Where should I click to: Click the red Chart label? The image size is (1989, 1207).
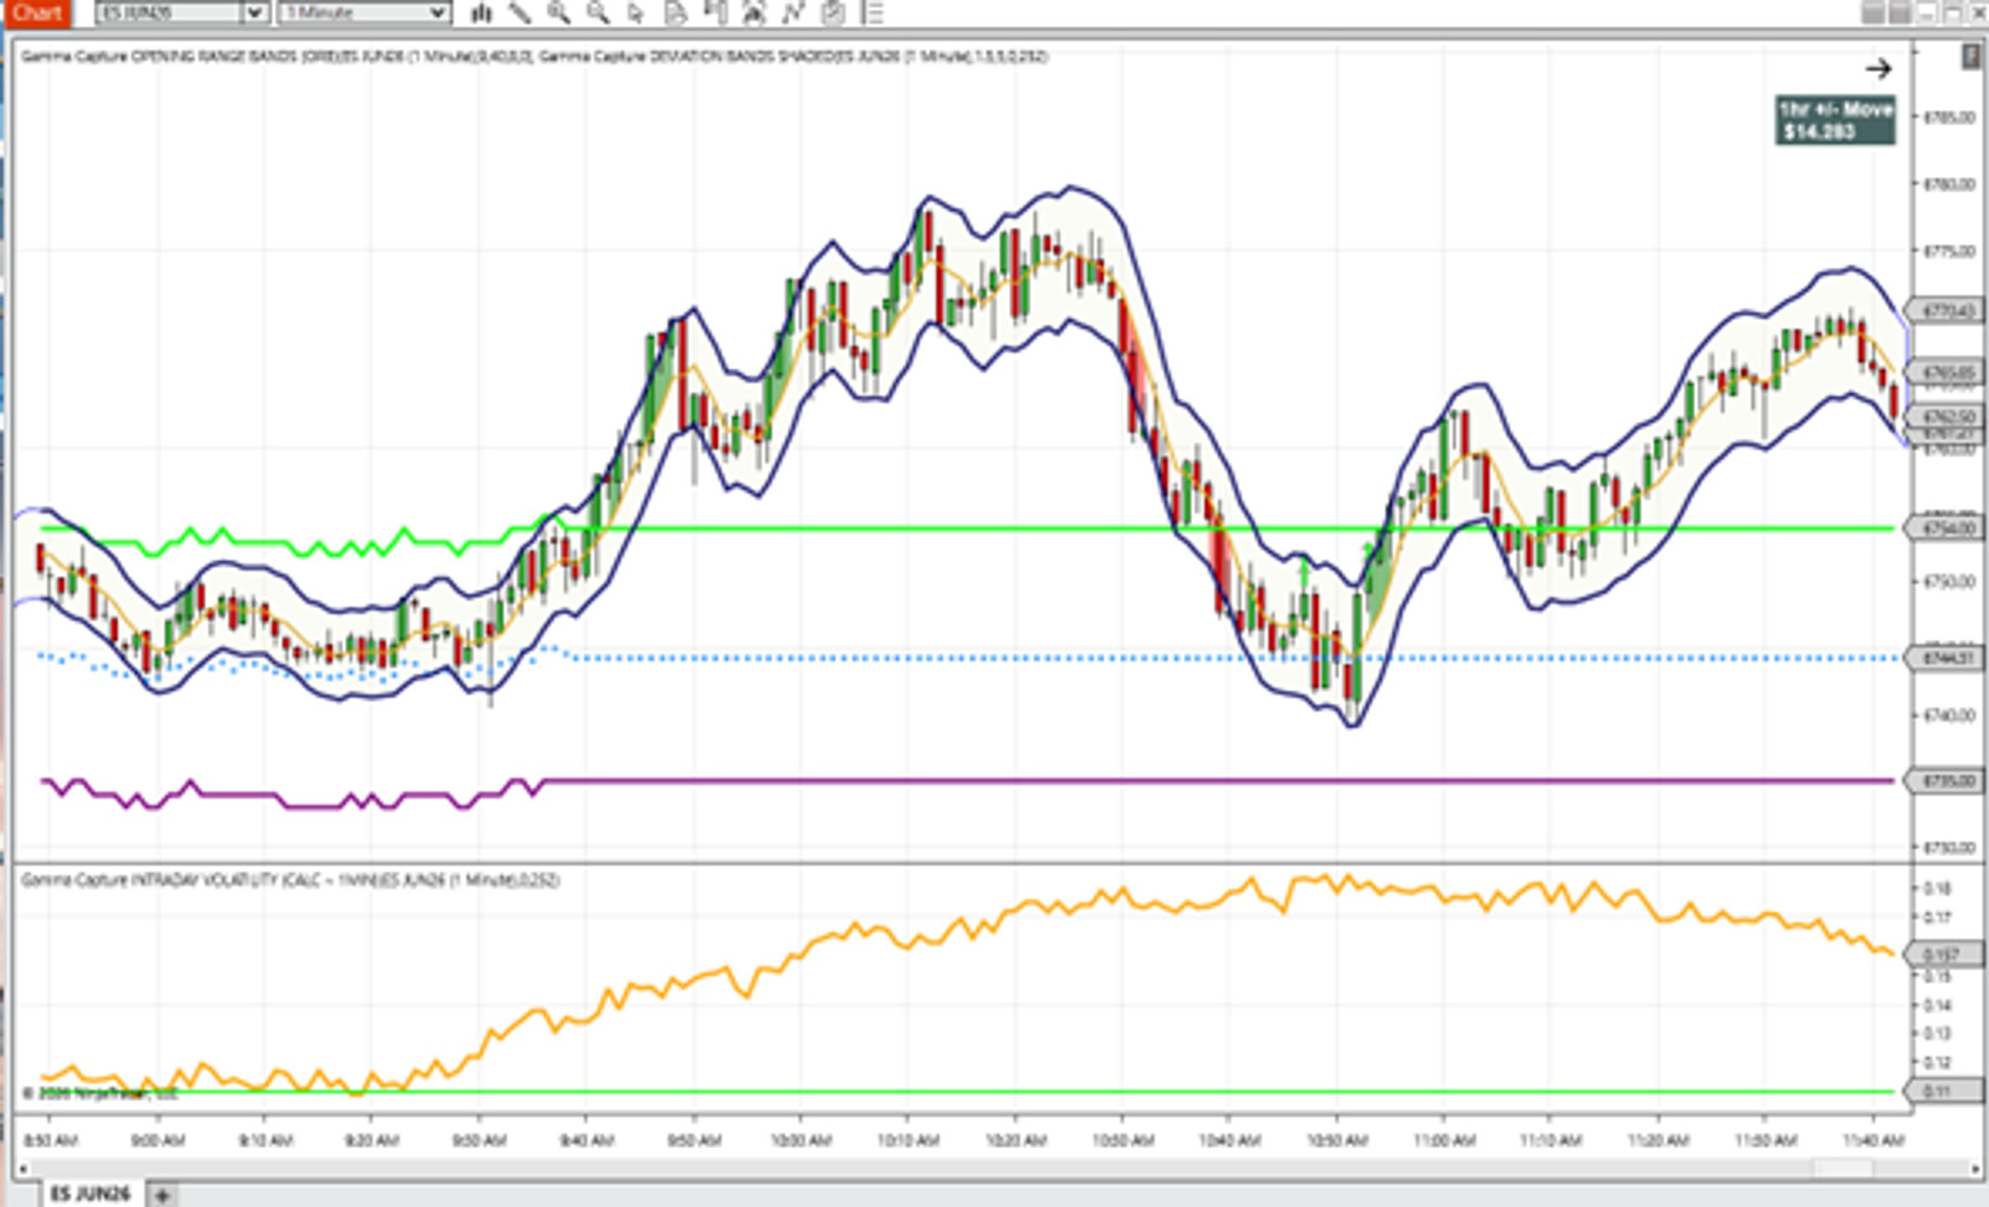(x=37, y=13)
